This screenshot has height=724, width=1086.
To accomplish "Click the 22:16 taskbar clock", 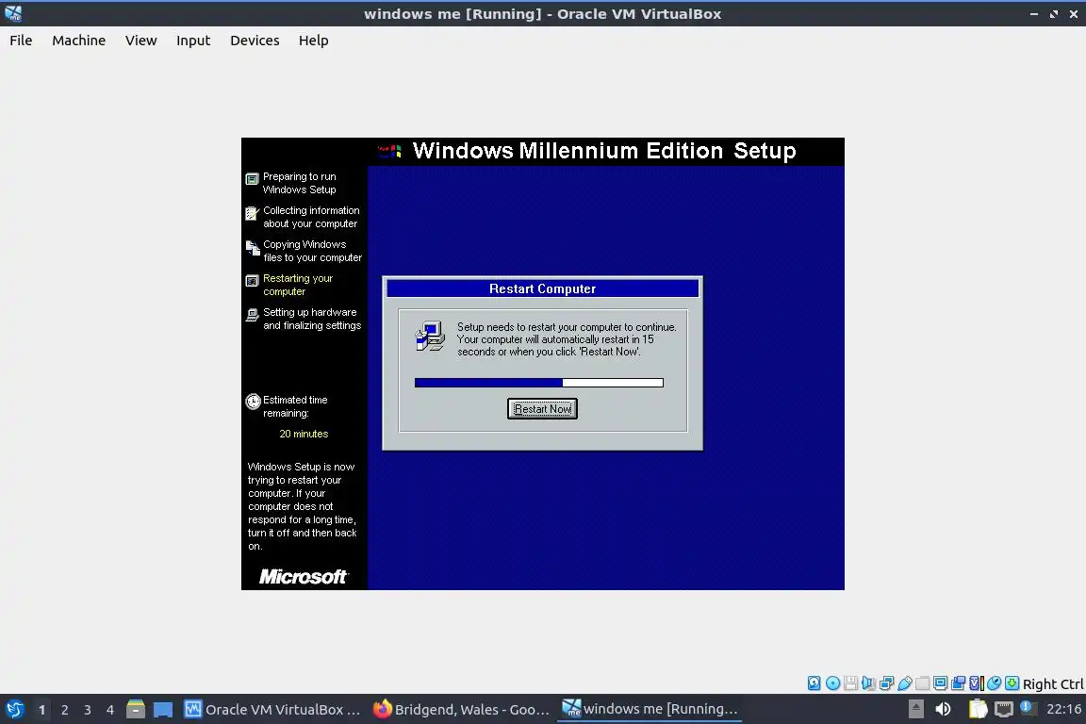I will (x=1063, y=709).
